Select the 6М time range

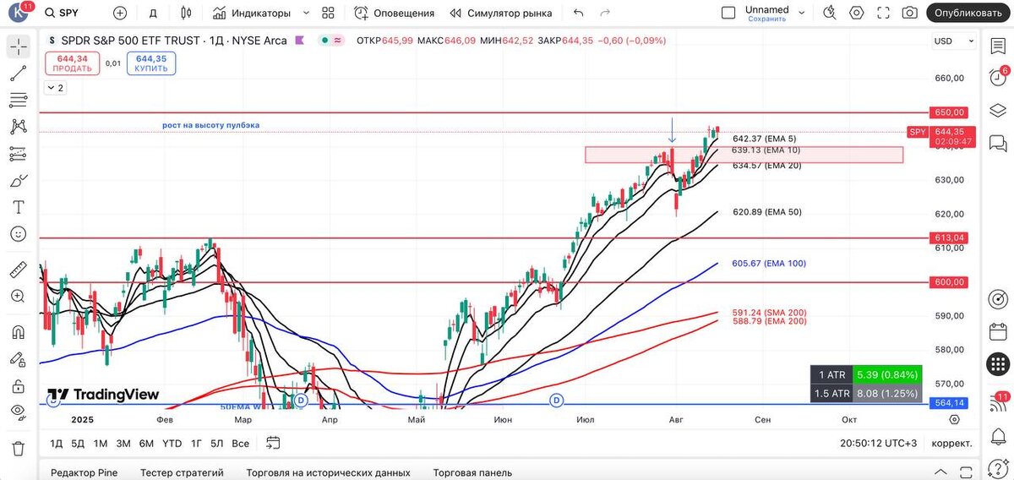pyautogui.click(x=146, y=443)
